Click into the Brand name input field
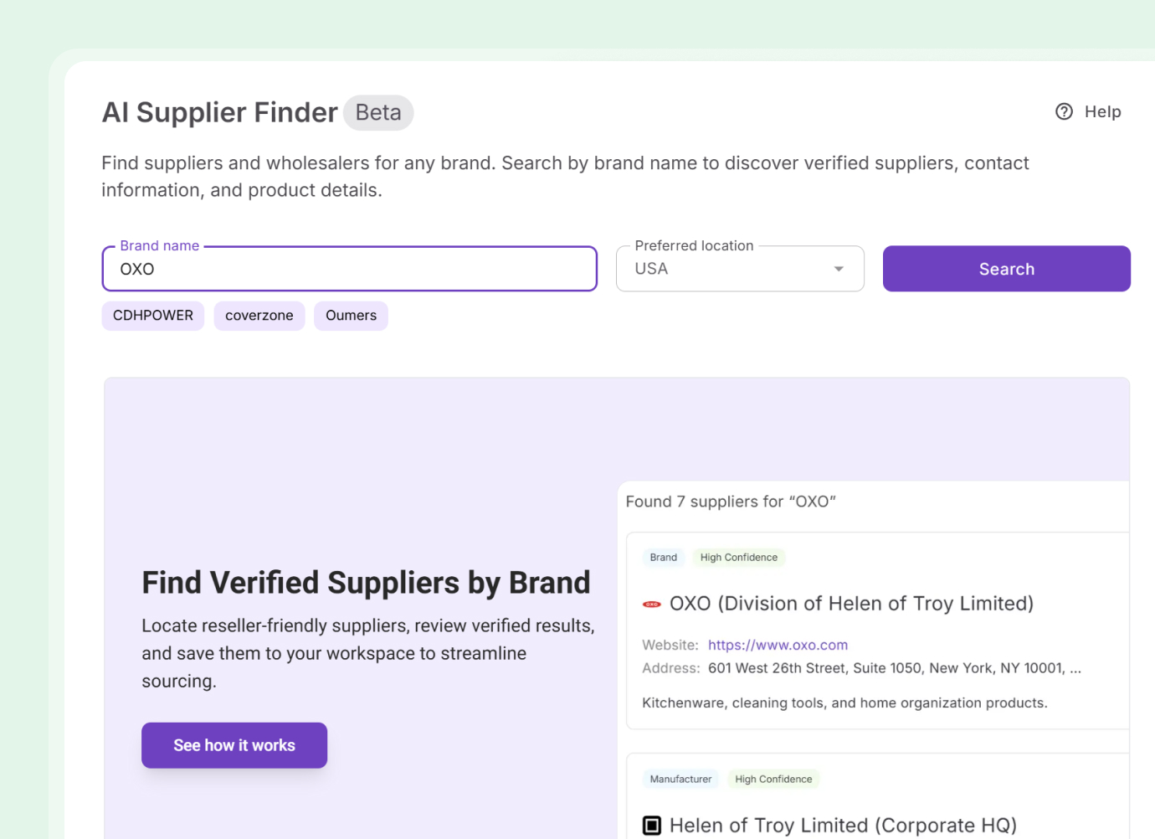1155x839 pixels. 349,269
